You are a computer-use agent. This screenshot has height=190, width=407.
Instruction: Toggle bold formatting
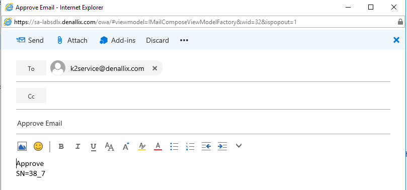click(x=61, y=147)
